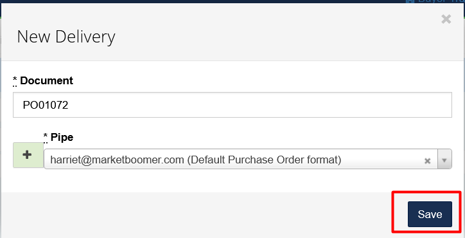Expand the Pipe dropdown arrow
The width and height of the screenshot is (465, 238).
[444, 160]
